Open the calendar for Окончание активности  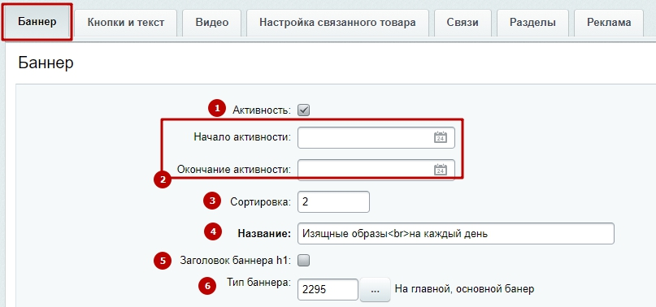(440, 170)
